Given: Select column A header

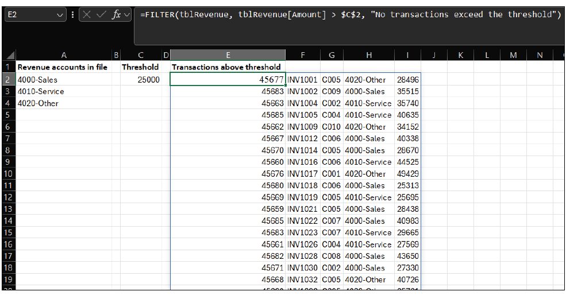Looking at the screenshot, I should [x=64, y=55].
